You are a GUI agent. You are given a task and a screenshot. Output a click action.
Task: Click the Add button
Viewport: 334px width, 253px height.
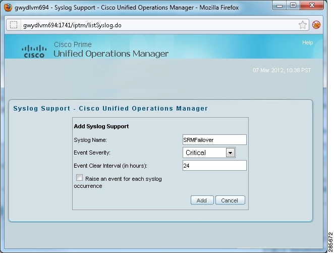[202, 200]
